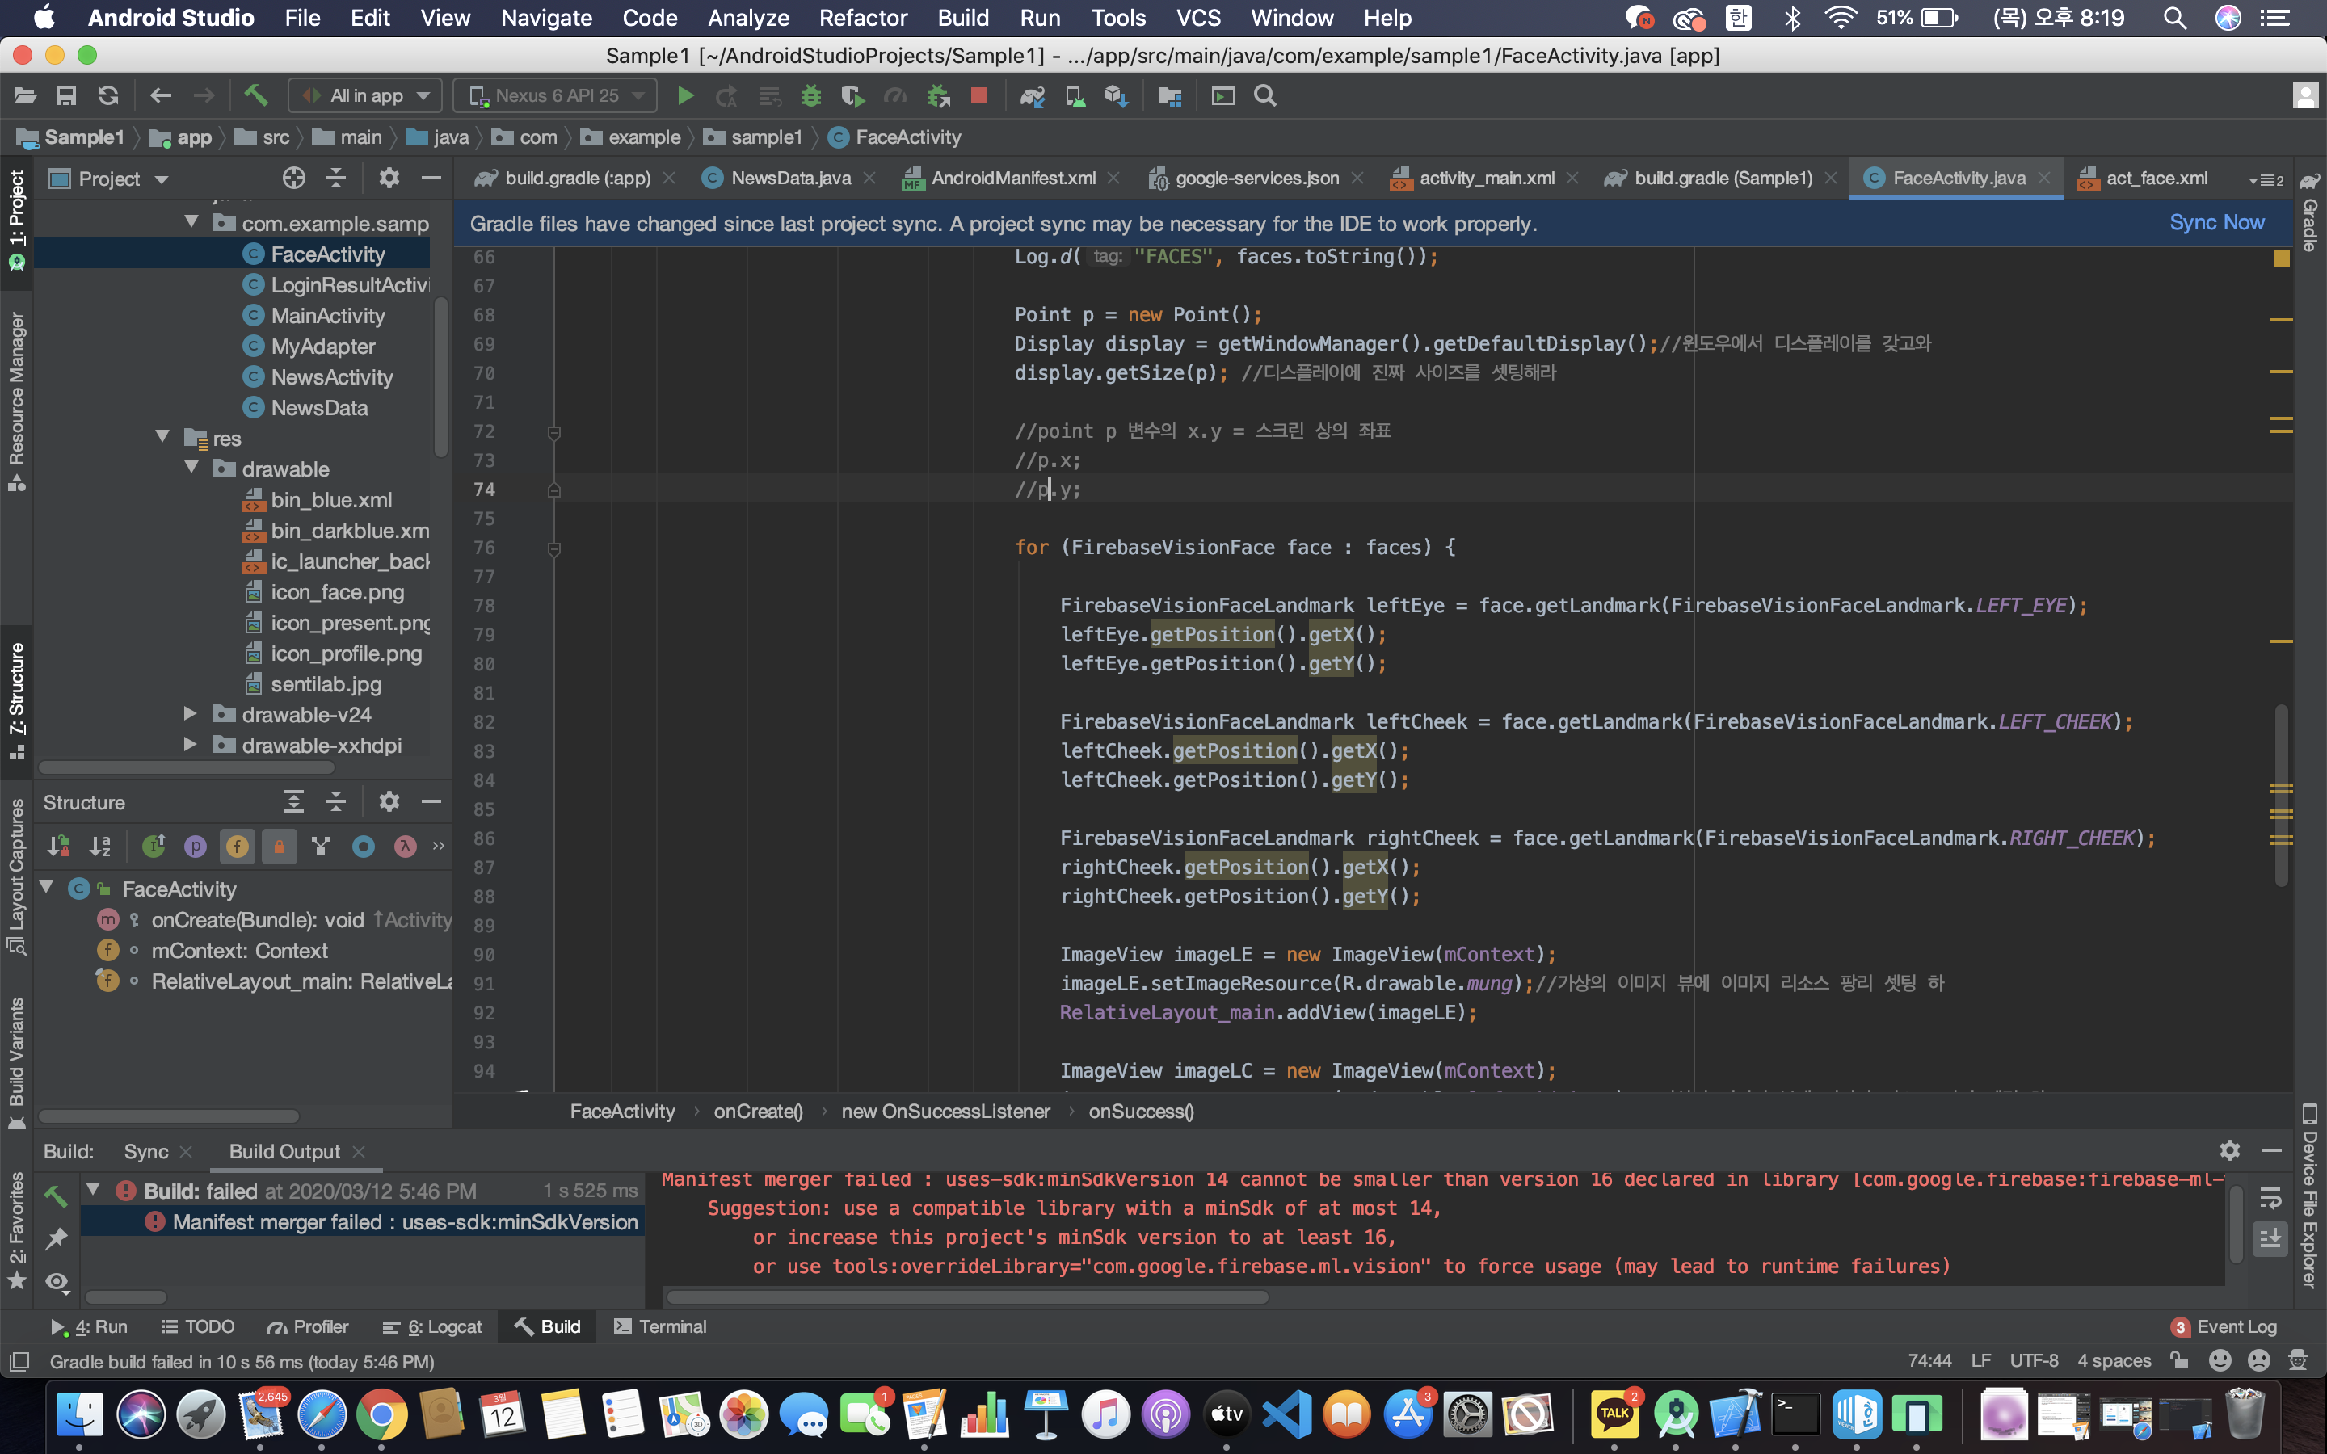The height and width of the screenshot is (1454, 2327).
Task: Open the AVD Manager icon
Action: click(x=1074, y=95)
